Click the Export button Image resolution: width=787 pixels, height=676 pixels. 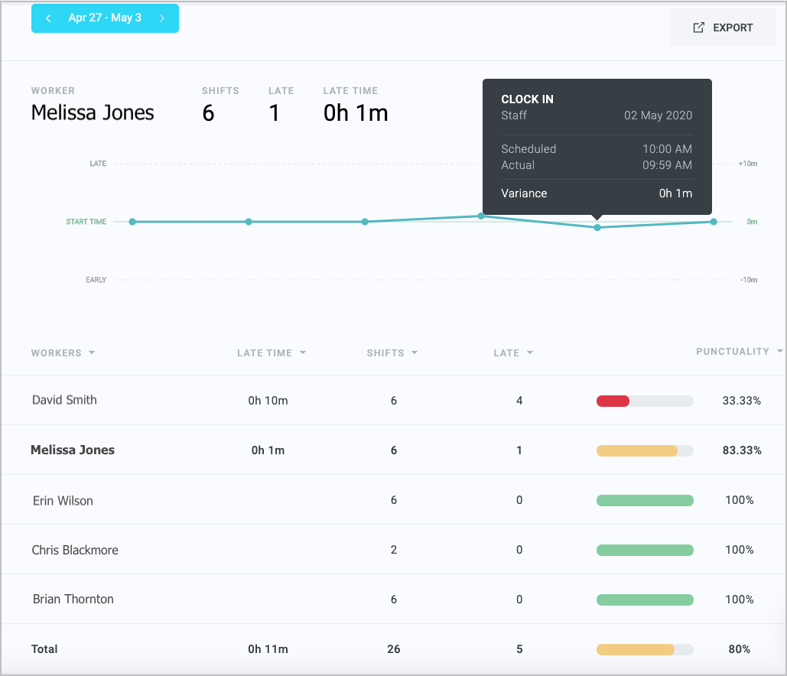coord(723,28)
